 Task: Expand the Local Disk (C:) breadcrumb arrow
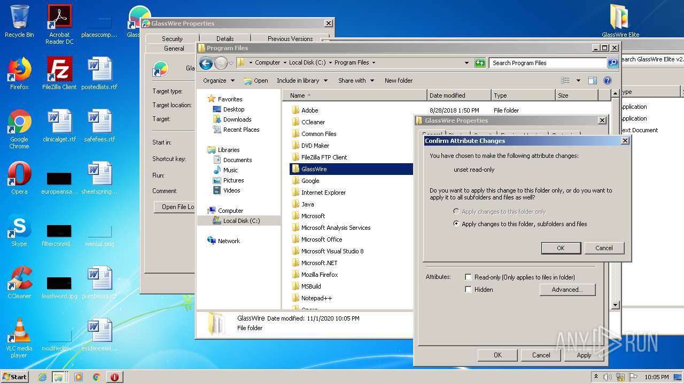click(x=330, y=63)
